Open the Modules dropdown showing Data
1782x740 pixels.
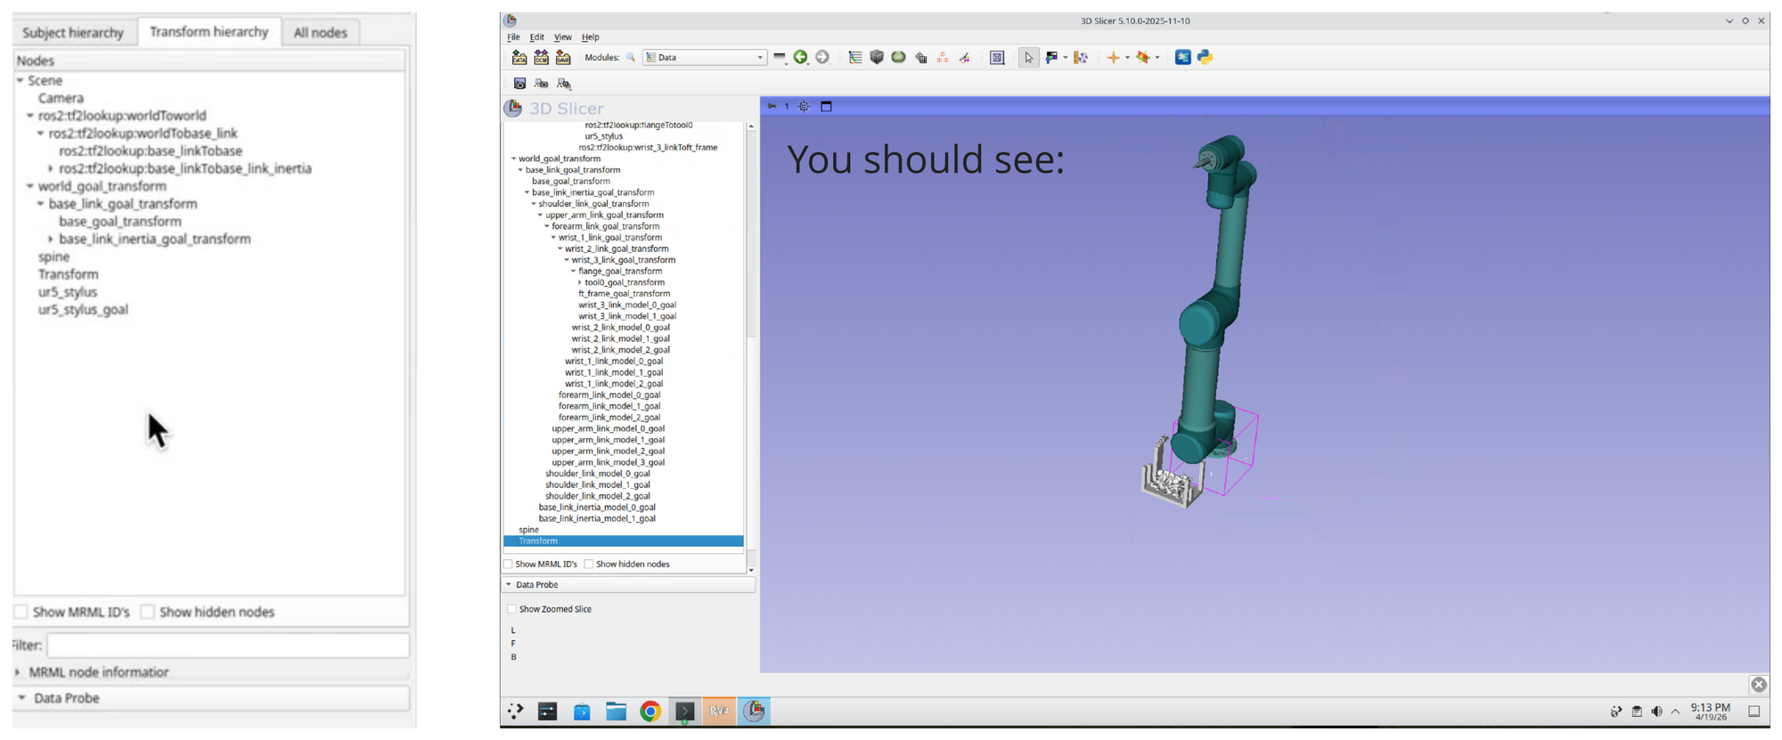click(x=704, y=57)
